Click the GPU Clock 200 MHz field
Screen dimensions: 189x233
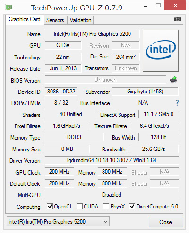click(59, 172)
